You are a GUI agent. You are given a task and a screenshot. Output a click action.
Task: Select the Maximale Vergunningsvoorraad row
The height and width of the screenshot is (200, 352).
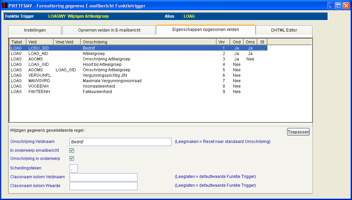(138, 80)
